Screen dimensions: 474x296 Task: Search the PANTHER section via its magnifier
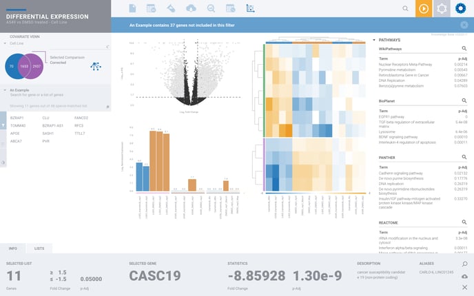click(x=464, y=157)
